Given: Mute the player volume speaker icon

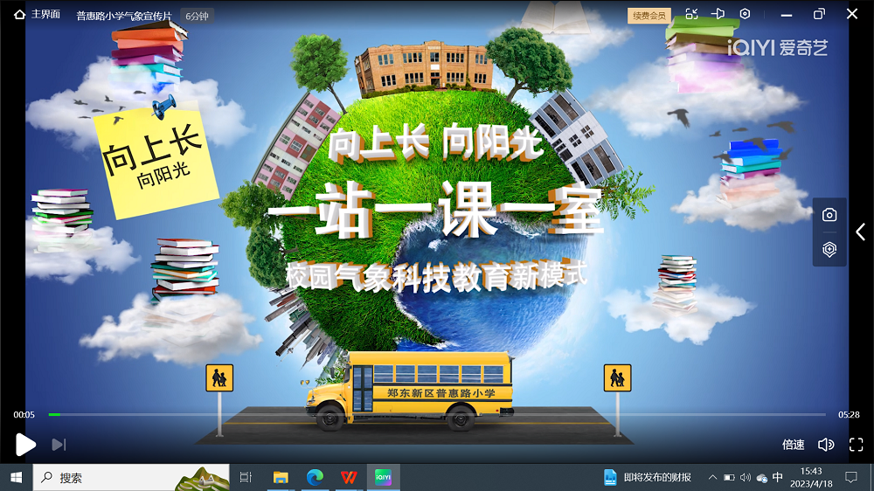Looking at the screenshot, I should (x=825, y=445).
